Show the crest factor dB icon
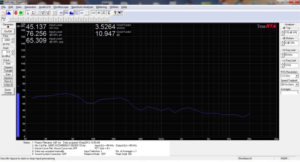The height and width of the screenshot is (162, 300). pyautogui.click(x=108, y=13)
